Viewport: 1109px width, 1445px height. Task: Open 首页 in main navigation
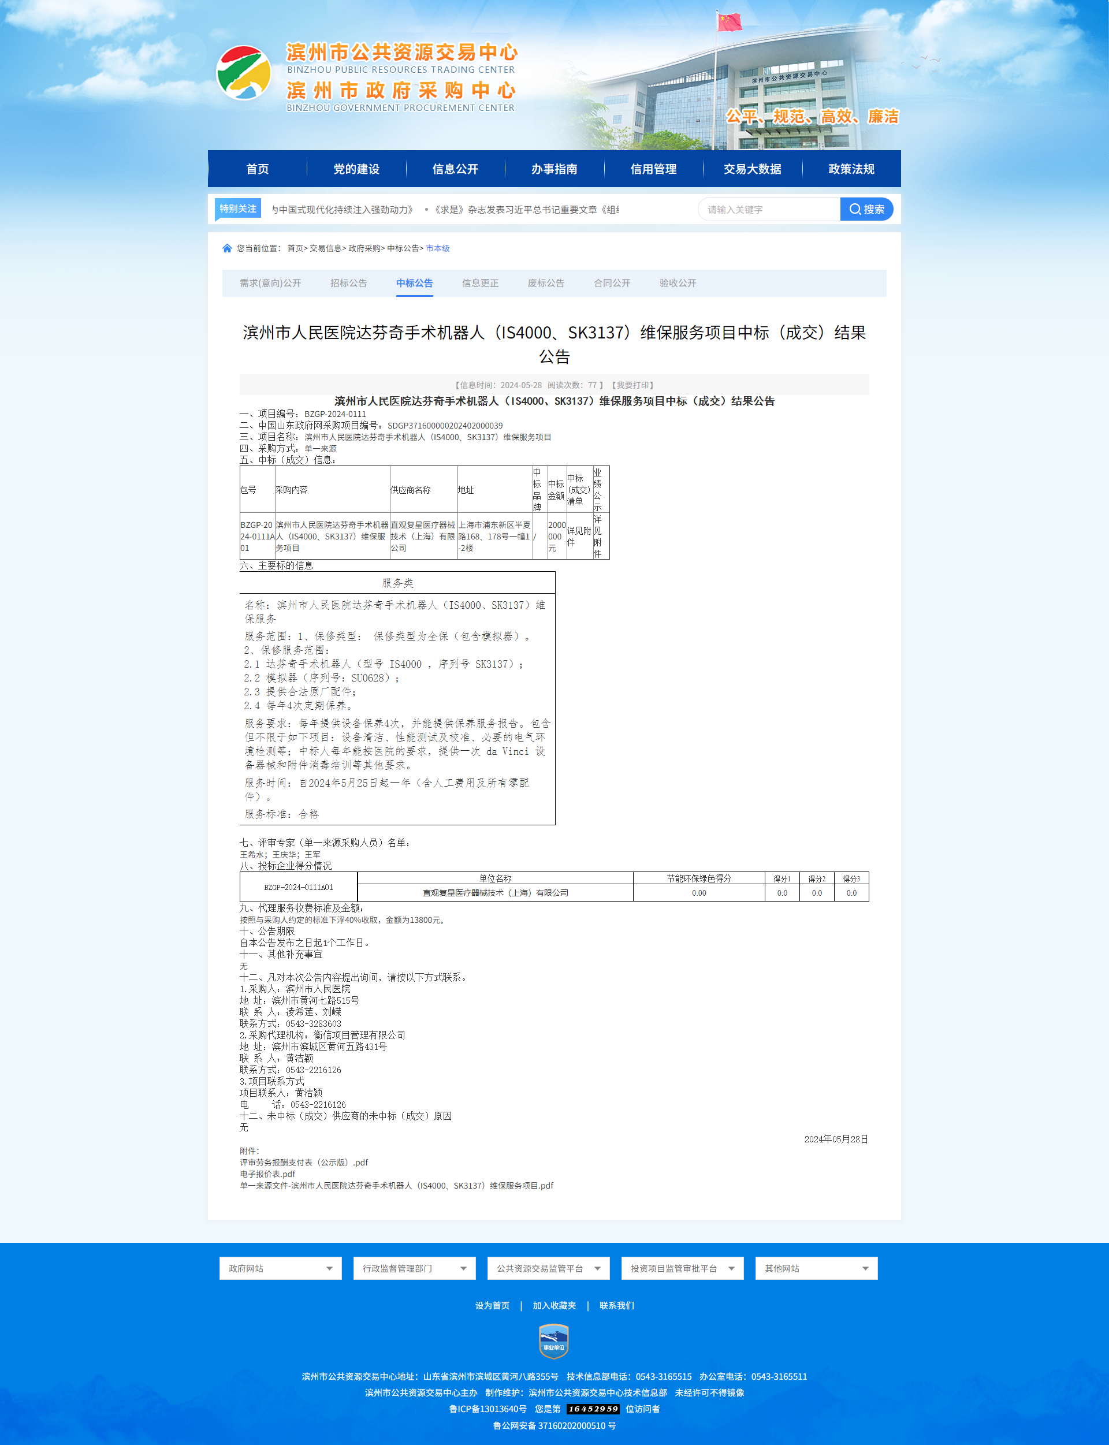[258, 169]
